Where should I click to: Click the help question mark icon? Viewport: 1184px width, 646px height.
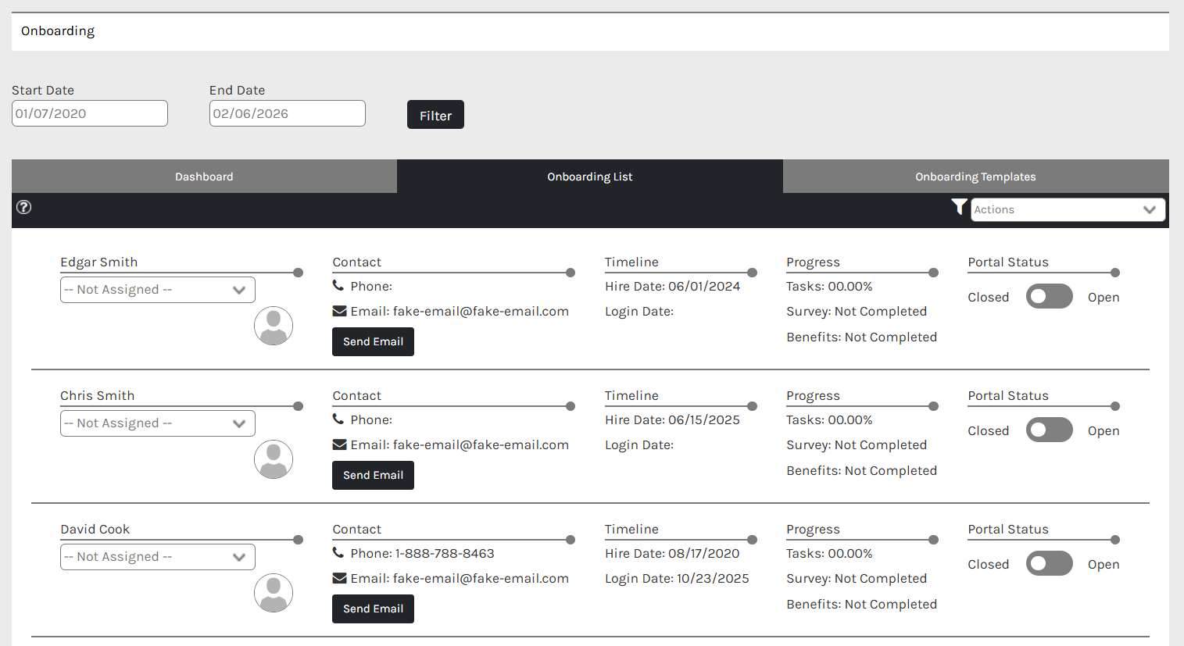point(24,207)
